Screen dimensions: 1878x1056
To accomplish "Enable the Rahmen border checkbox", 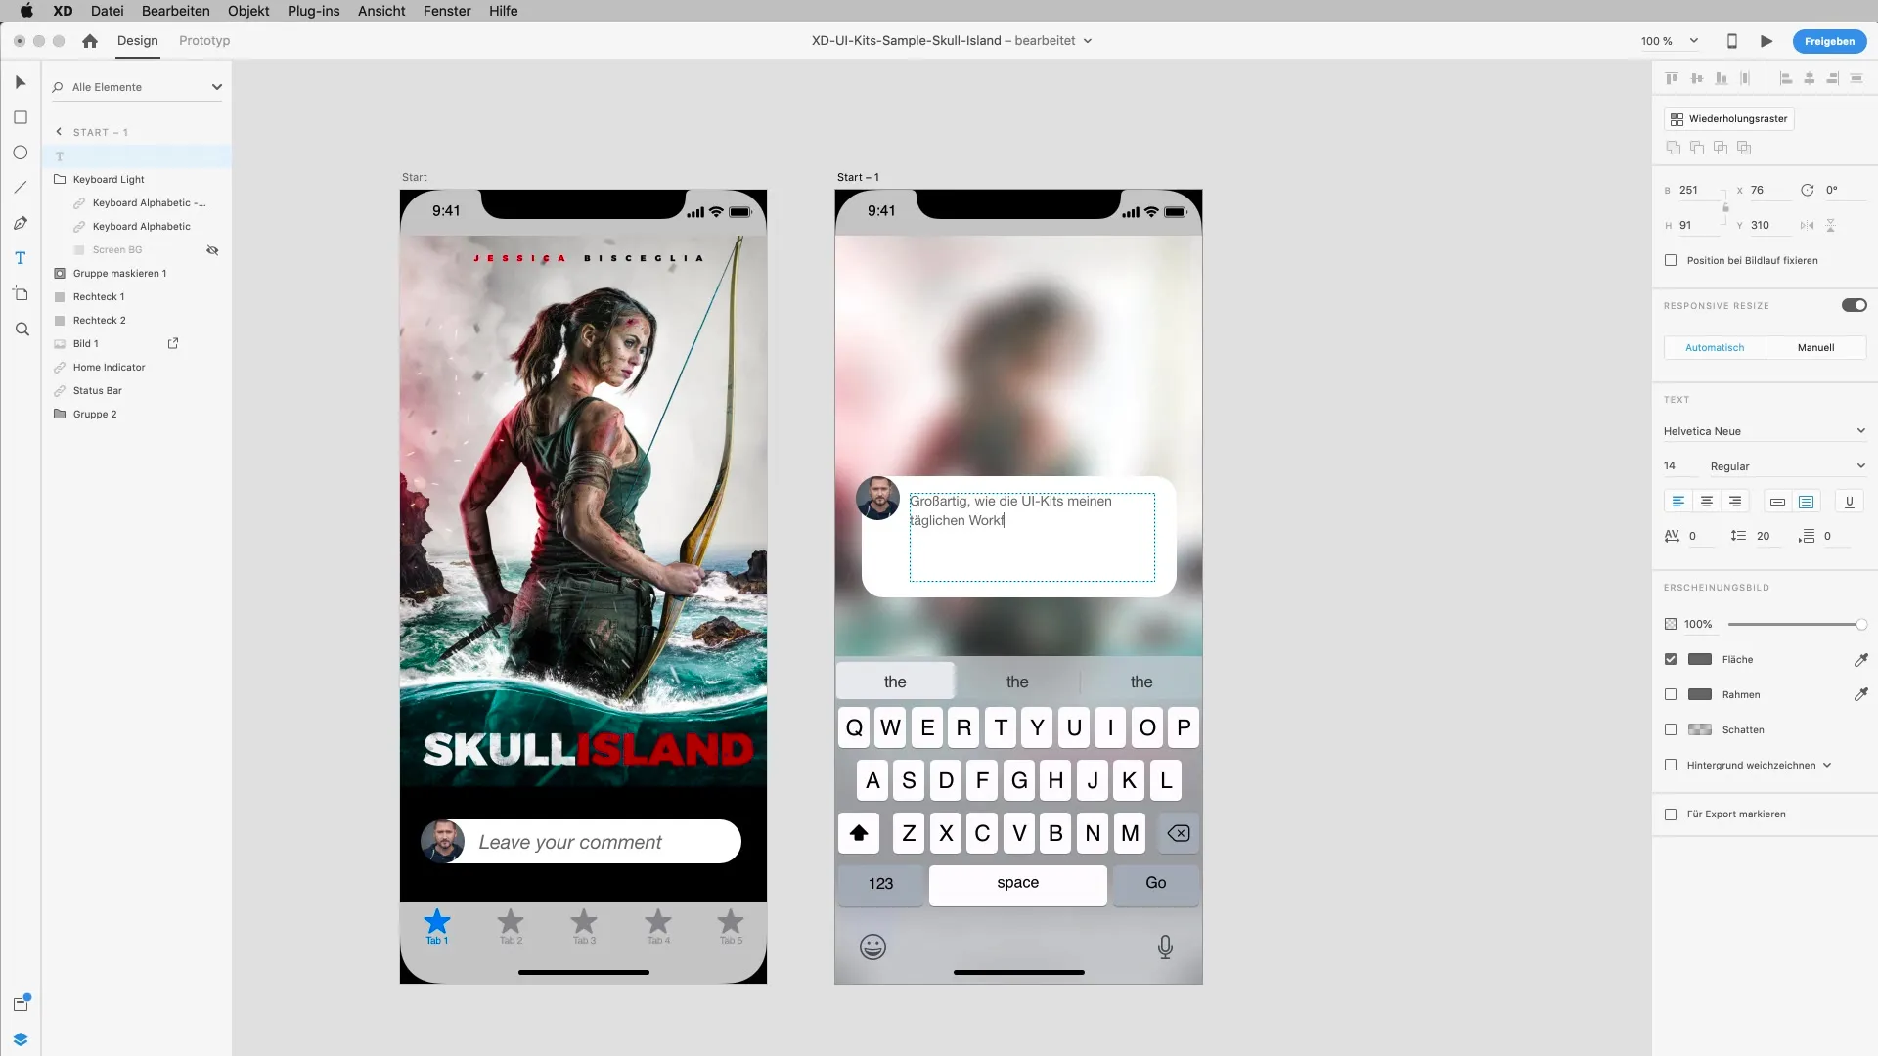I will [1671, 695].
